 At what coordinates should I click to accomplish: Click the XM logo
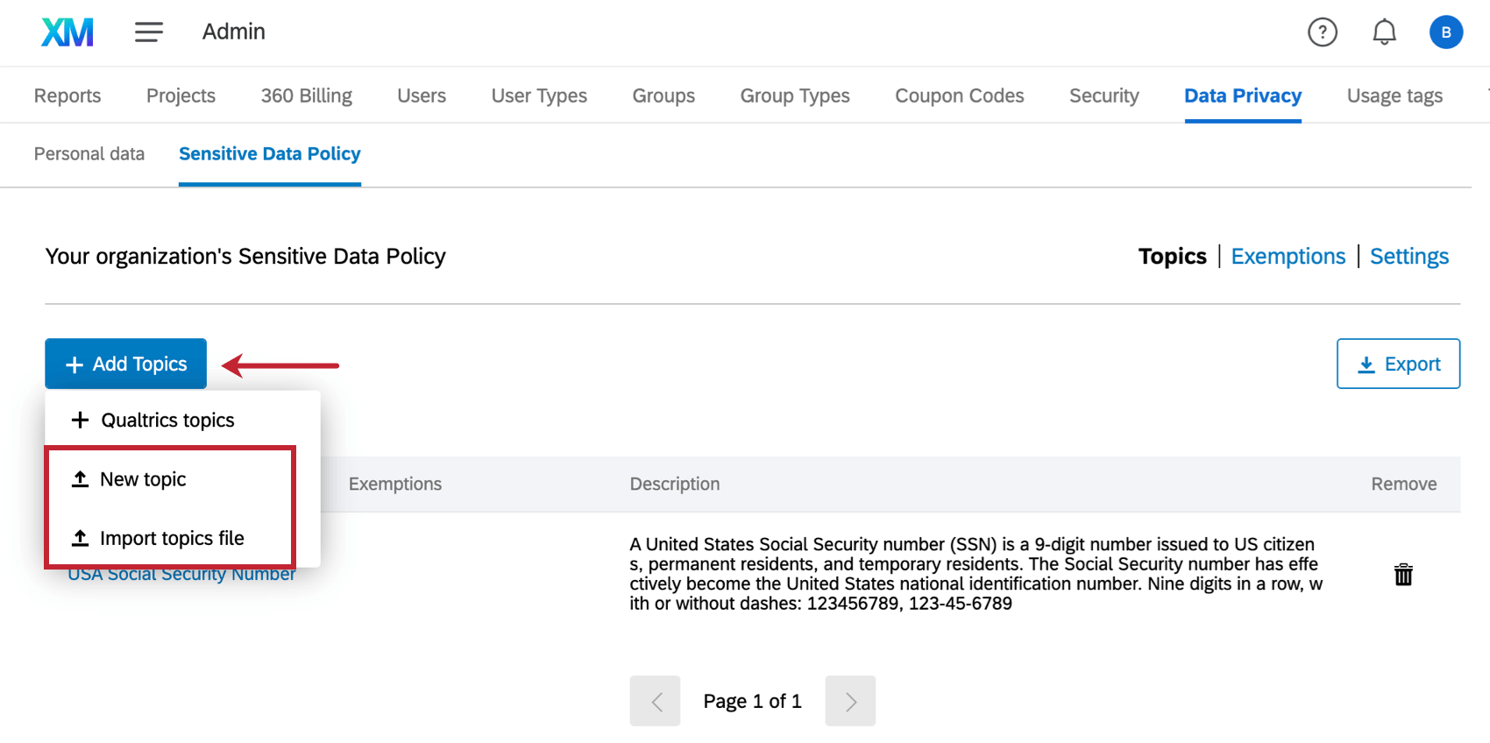(67, 32)
